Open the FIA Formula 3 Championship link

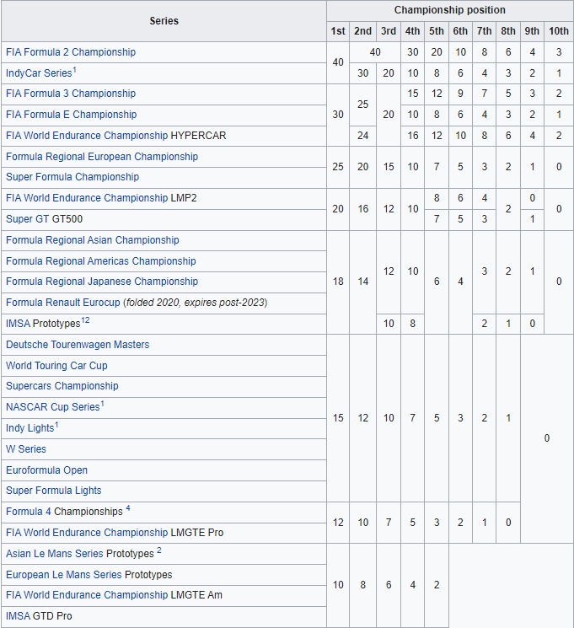(x=71, y=94)
